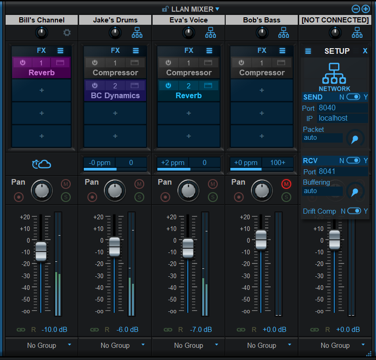
Task: Open network setup for Eva's Voice
Action: pyautogui.click(x=211, y=33)
